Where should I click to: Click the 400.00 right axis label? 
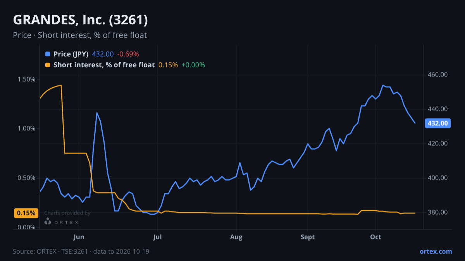[x=438, y=178]
